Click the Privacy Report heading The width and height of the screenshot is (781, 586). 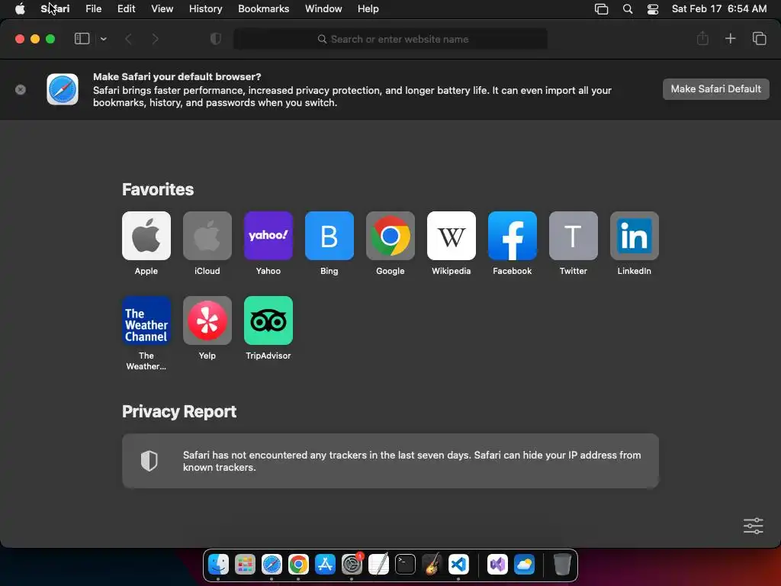[x=179, y=411]
